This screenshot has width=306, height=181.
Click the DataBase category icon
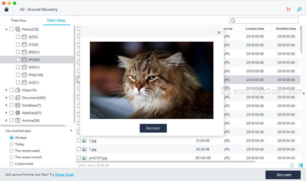18,105
